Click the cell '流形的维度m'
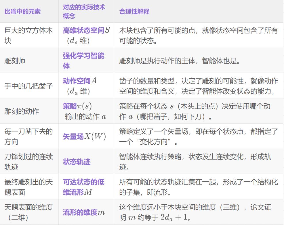Image resolution: width=284 pixels, height=225 pixels. (87, 212)
